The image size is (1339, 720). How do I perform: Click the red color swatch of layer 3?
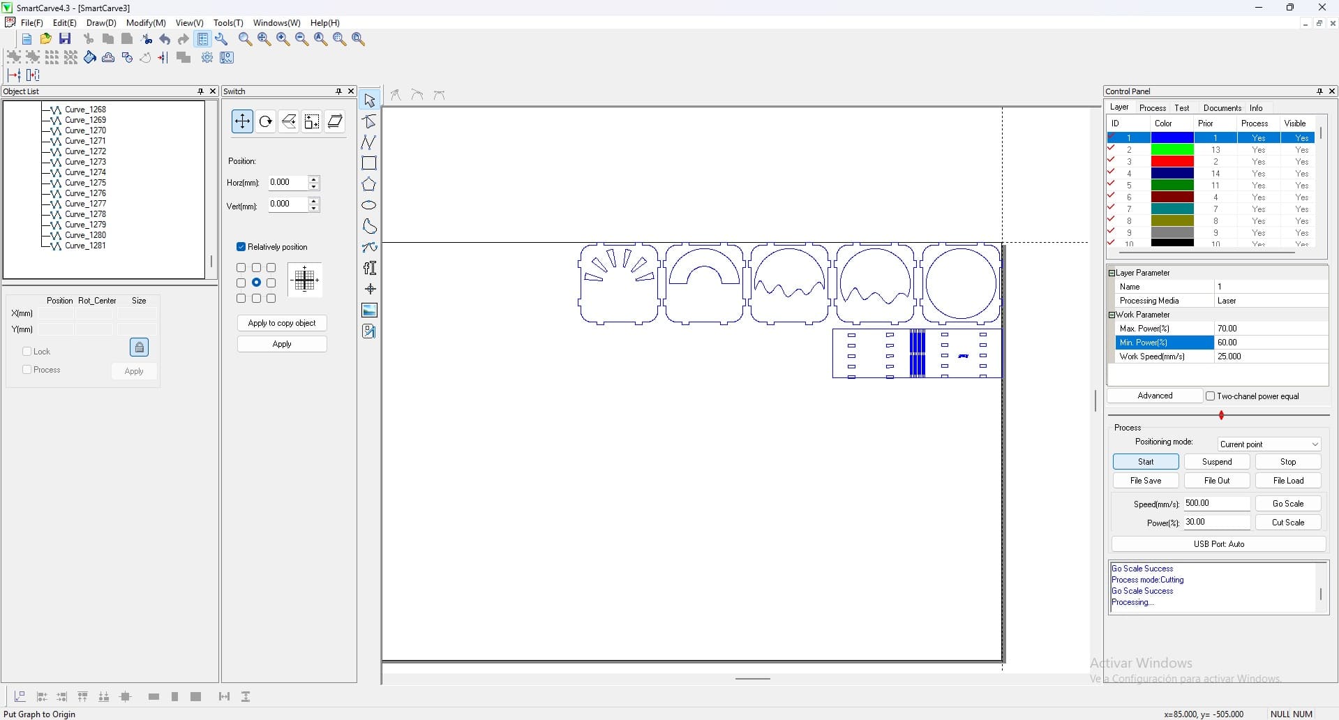[1172, 162]
